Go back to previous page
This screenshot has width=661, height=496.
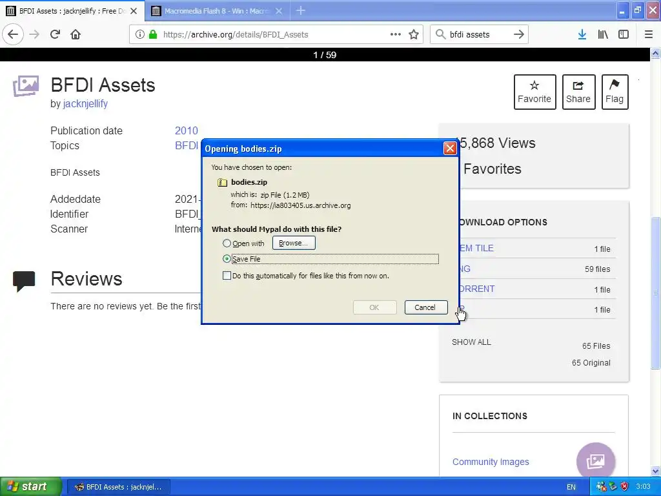click(13, 34)
